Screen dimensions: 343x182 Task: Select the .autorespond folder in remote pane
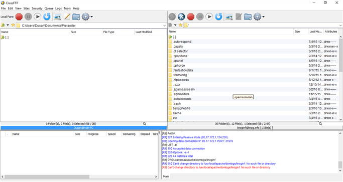[253, 42]
